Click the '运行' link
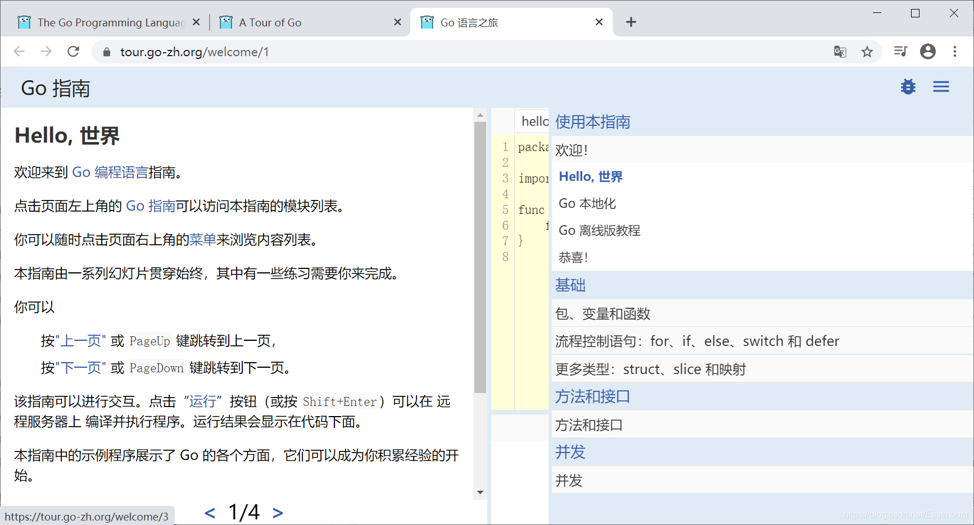The image size is (974, 525). point(203,401)
